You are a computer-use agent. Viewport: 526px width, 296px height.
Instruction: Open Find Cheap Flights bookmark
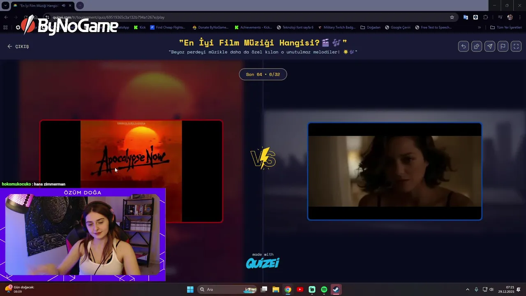click(x=168, y=28)
